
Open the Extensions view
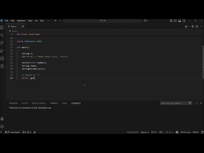tap(2, 58)
